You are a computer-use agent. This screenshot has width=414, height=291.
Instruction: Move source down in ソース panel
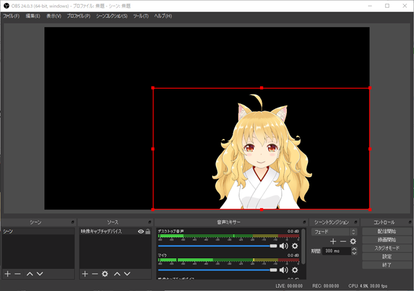click(127, 274)
